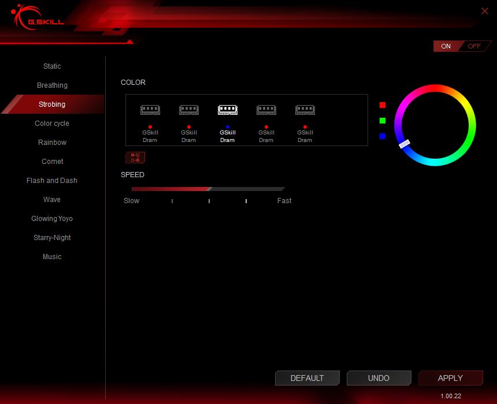Select the second GSkill Dram module icon
The image size is (497, 404).
click(189, 110)
